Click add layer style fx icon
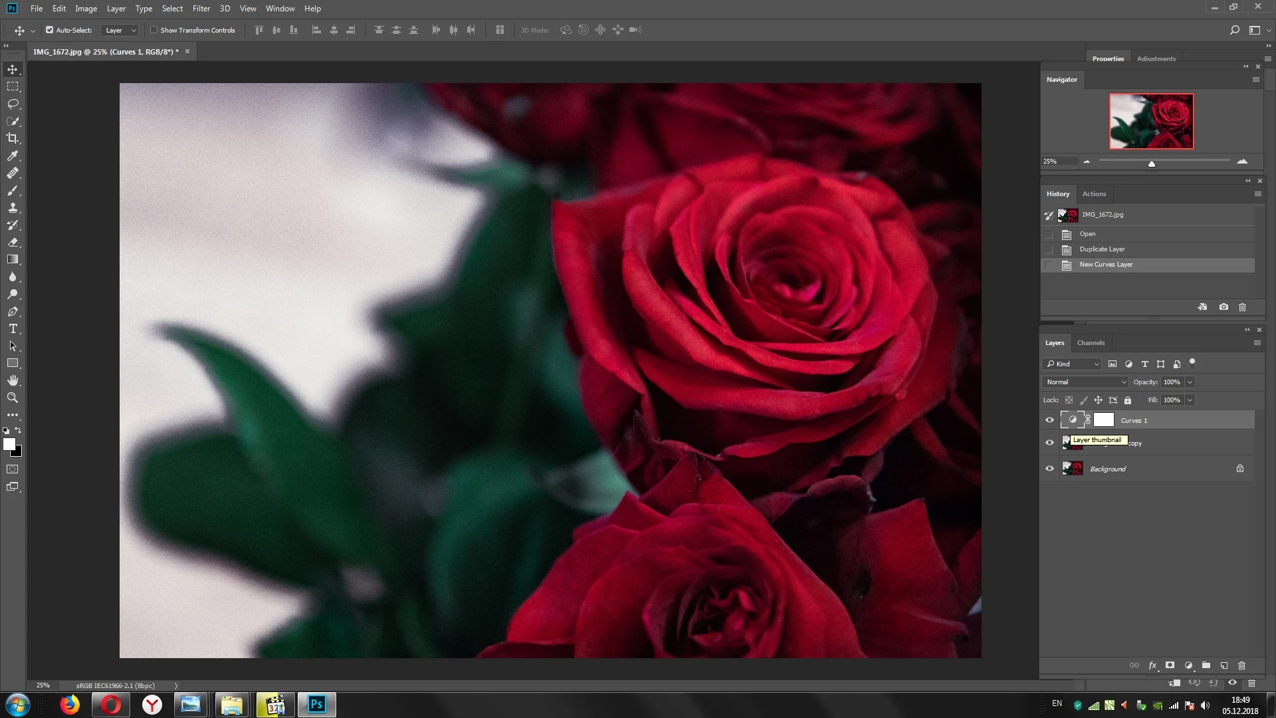Viewport: 1276px width, 718px height. click(x=1152, y=665)
